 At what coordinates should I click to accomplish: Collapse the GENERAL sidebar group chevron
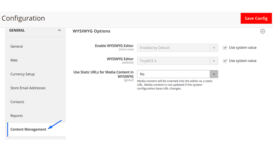tap(59, 30)
